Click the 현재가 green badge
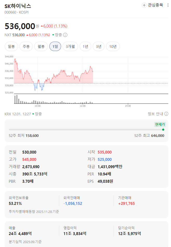Viewport: 171px width, 247px height. pos(160,124)
